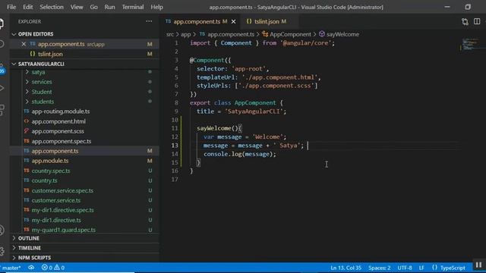
Task: Open Manage gear icon in activity bar
Action: pyautogui.click(x=2, y=251)
